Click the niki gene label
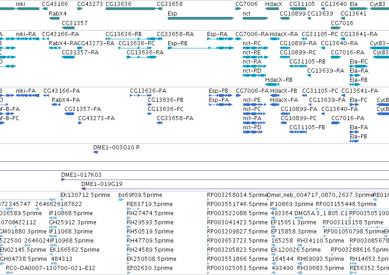This screenshot has width=389, height=275. click(21, 4)
